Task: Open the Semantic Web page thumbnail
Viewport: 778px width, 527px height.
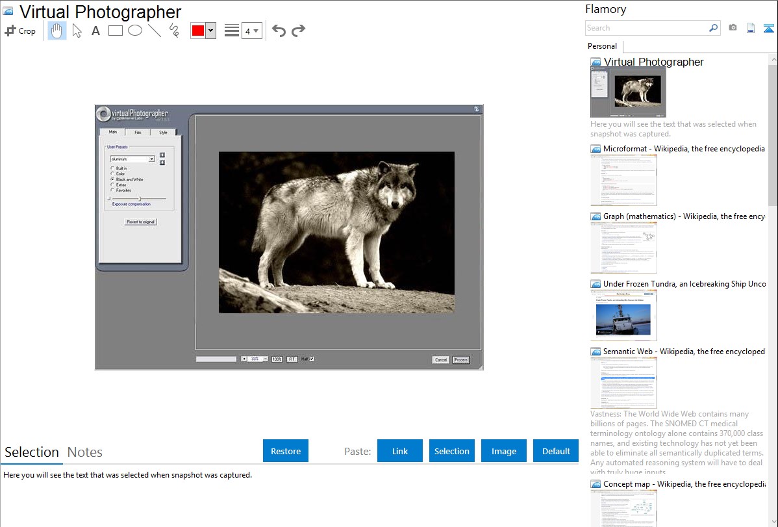Action: [x=623, y=383]
